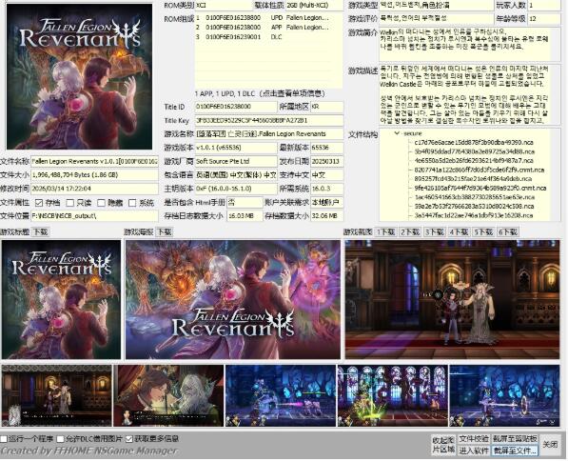The image size is (568, 461).
Task: Click the 文件大小 field showing 1.86 GB
Action: (94, 175)
